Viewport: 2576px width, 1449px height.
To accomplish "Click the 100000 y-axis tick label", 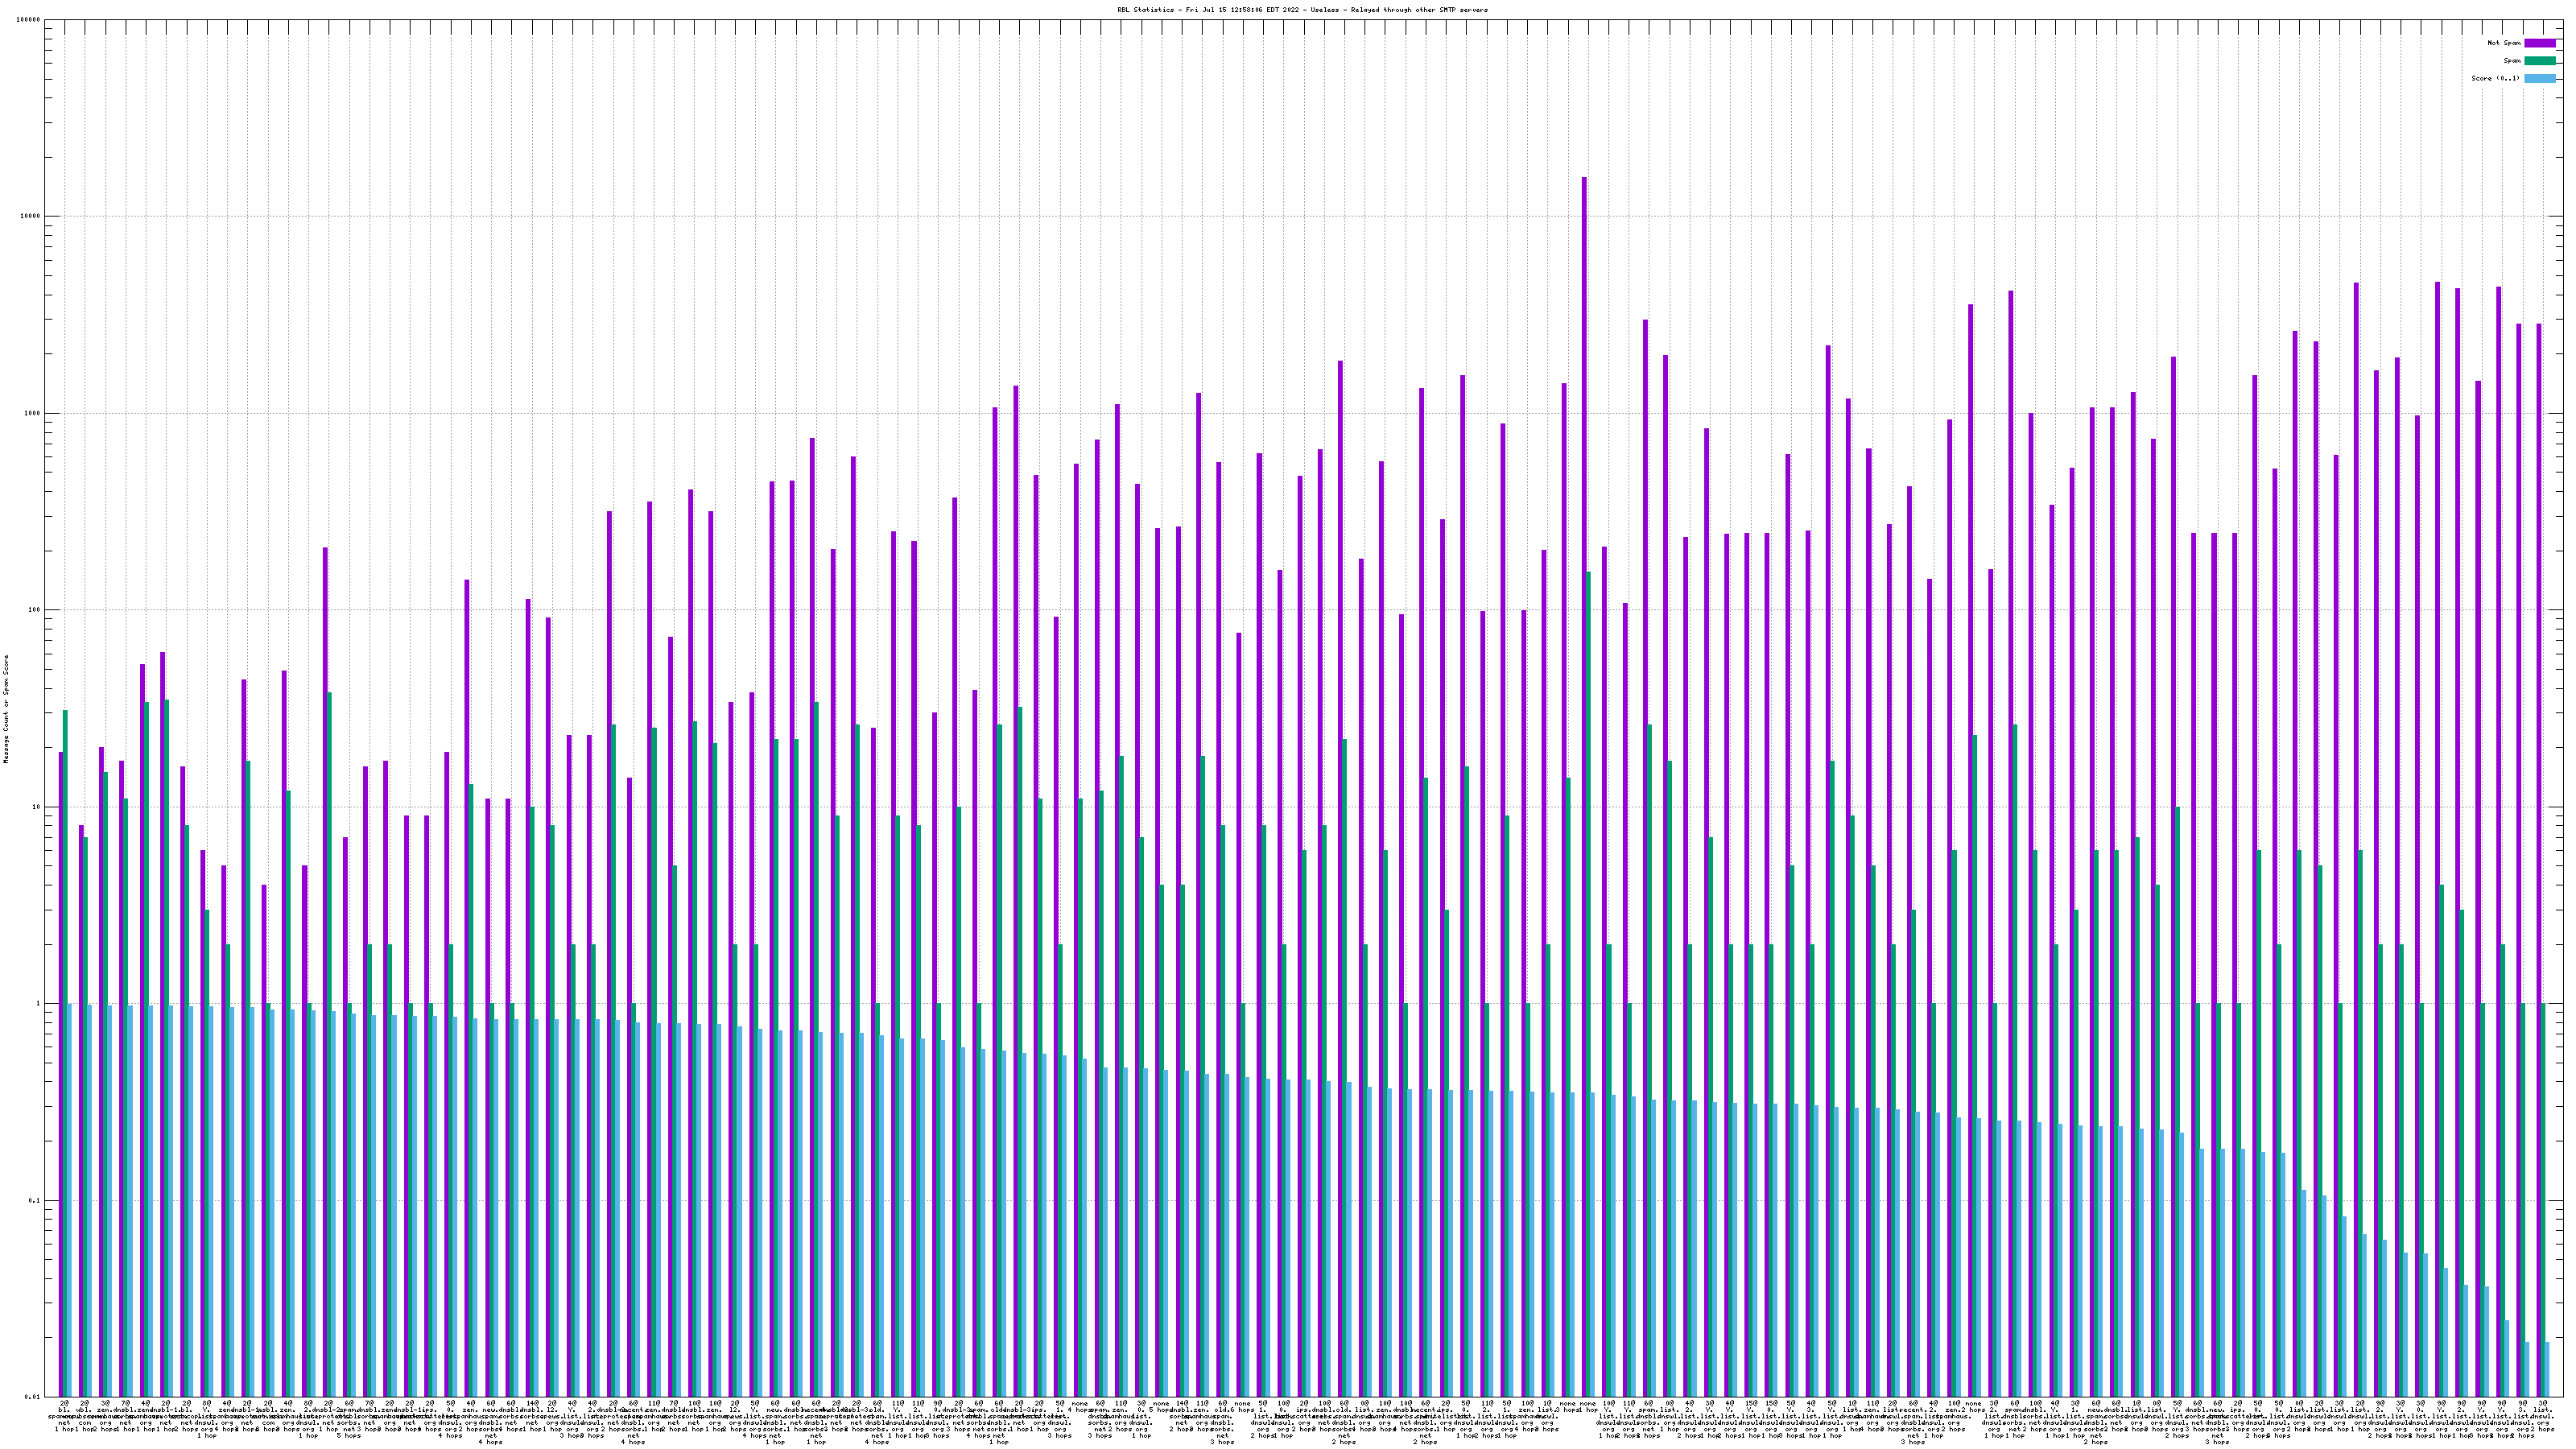I will pos(30,20).
